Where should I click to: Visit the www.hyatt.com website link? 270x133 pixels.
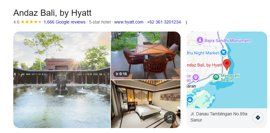[128, 22]
